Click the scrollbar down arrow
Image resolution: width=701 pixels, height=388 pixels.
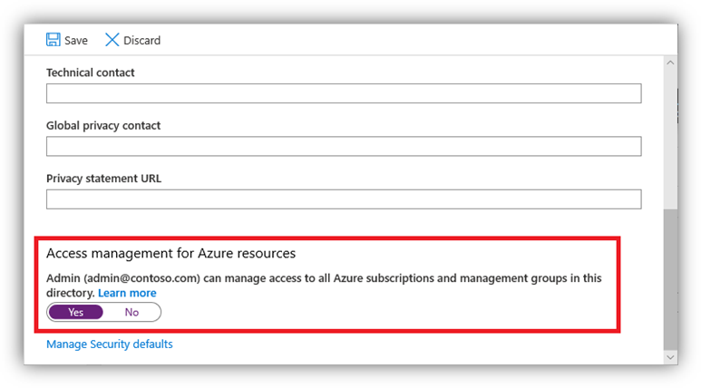[670, 356]
